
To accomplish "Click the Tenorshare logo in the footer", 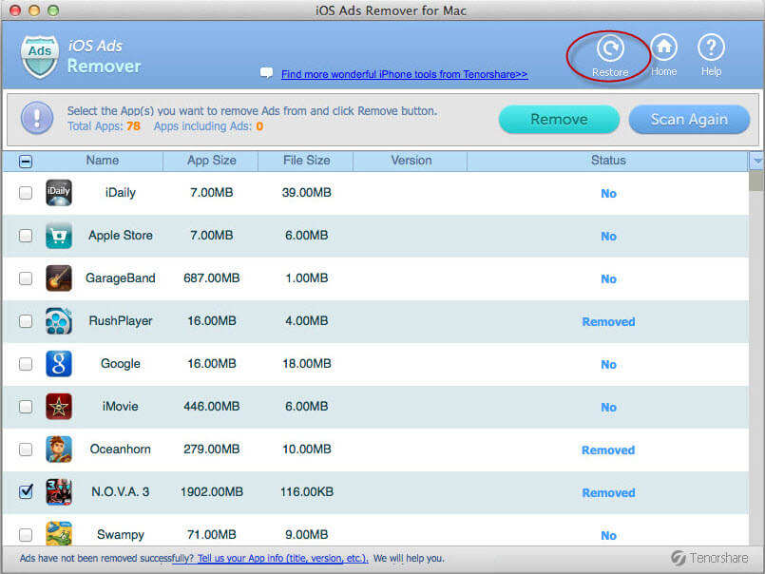I will (x=710, y=558).
